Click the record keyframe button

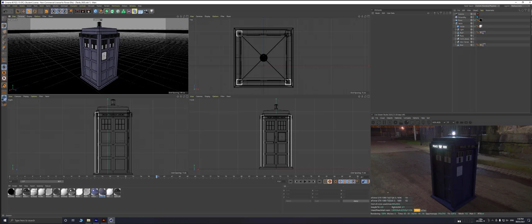(330, 181)
